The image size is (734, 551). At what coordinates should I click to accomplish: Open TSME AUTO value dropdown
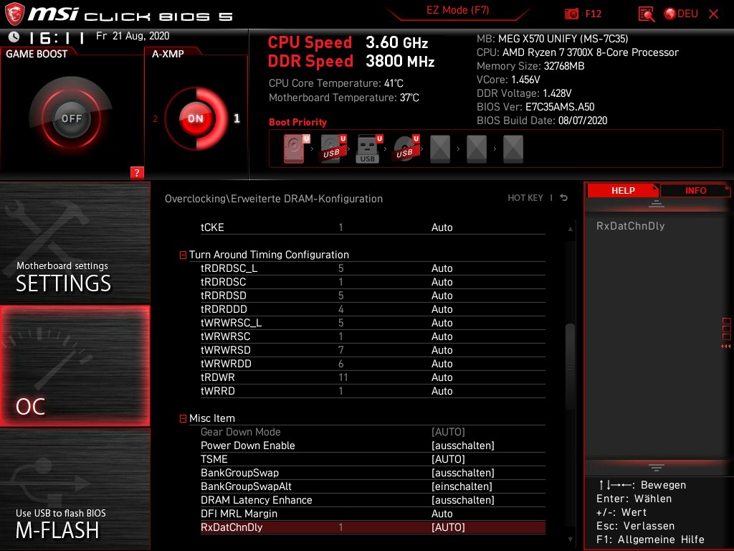pos(448,459)
